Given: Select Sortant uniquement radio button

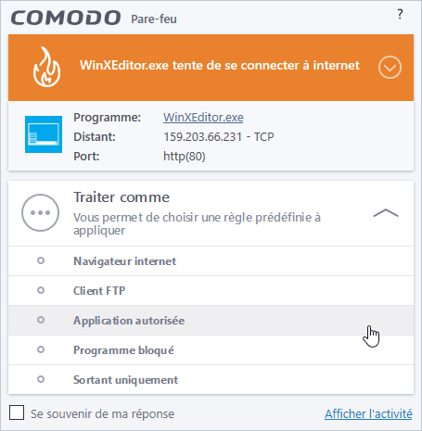Looking at the screenshot, I should [41, 379].
